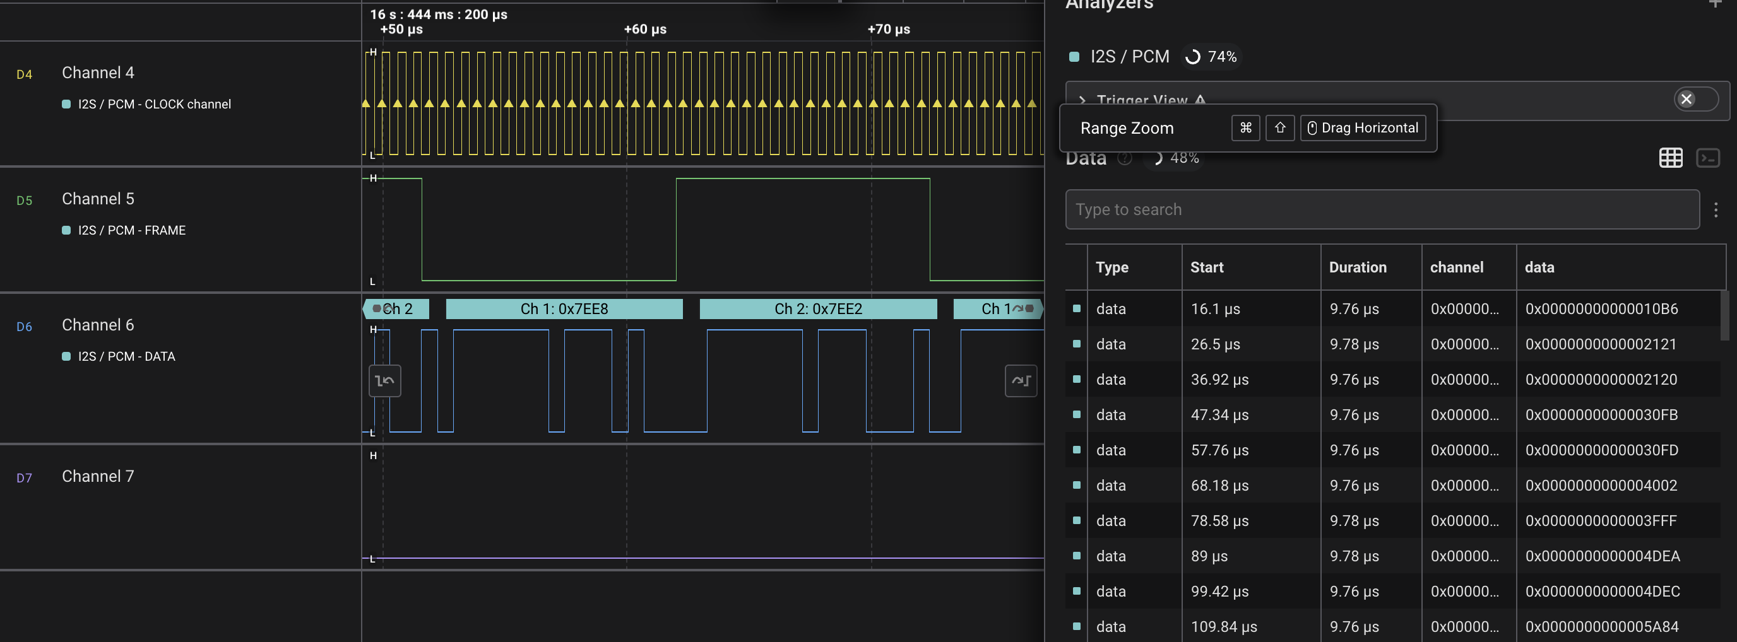The width and height of the screenshot is (1737, 642).
Task: Select Channel 5 label
Action: pos(98,199)
